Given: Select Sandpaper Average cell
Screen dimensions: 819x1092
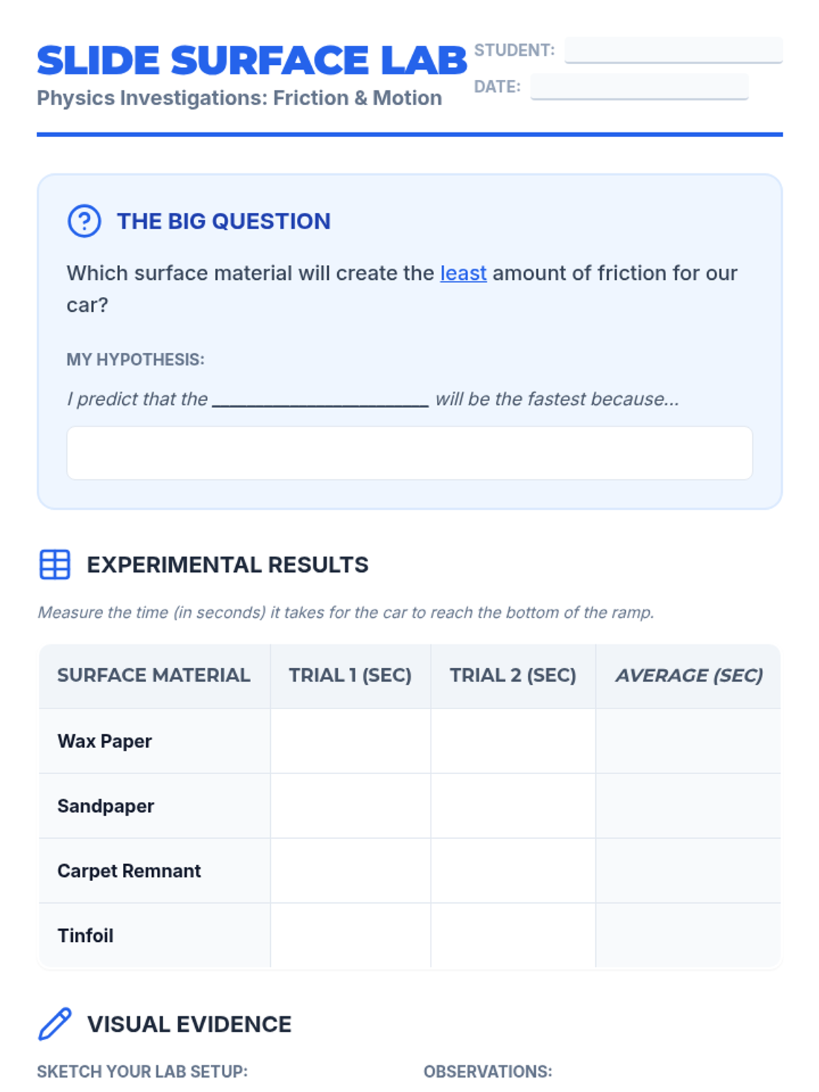Looking at the screenshot, I should (688, 806).
